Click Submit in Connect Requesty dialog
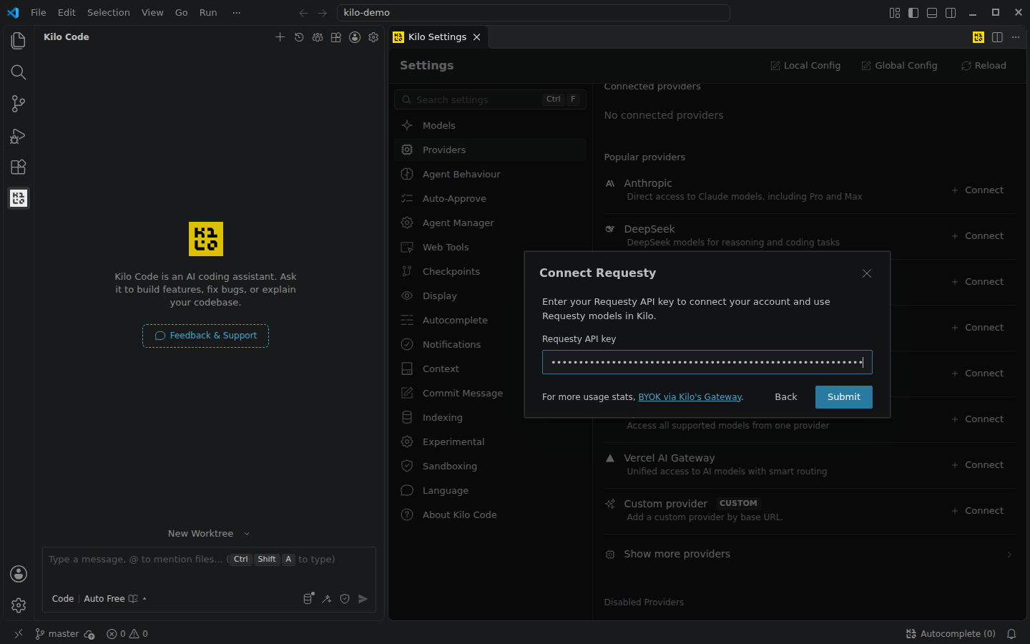 click(x=844, y=397)
